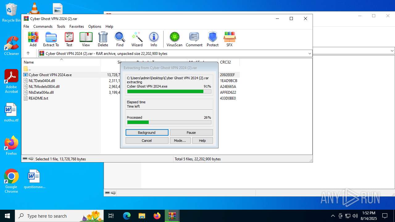
Task: Cancel the extraction
Action: (x=147, y=141)
